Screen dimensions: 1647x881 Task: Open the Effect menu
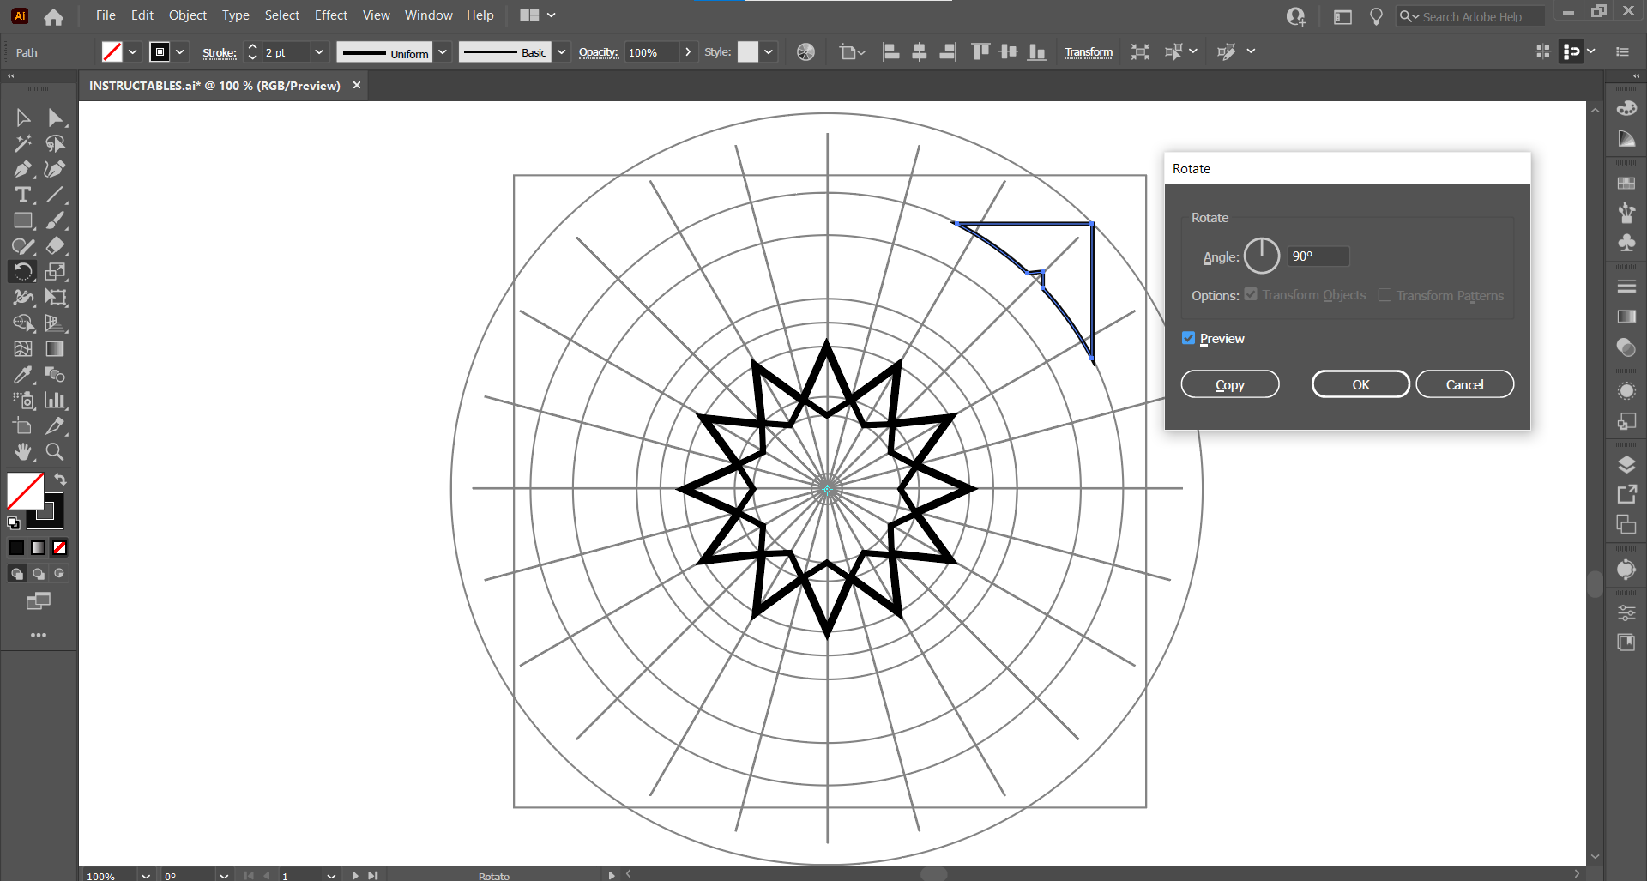[330, 15]
